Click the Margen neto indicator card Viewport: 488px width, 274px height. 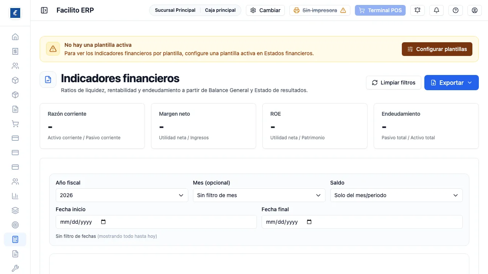coord(204,126)
